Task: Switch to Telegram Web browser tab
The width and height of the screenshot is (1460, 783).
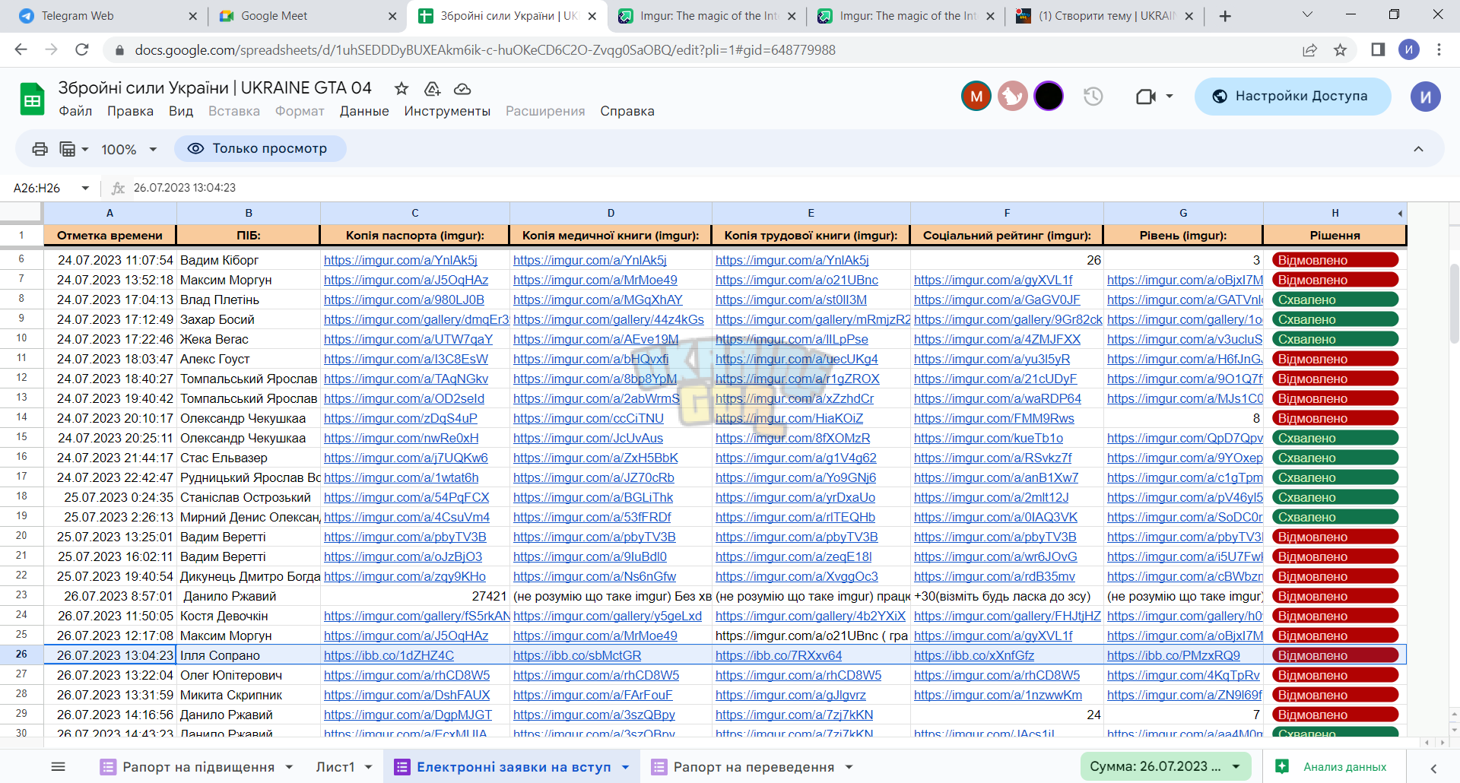Action: pos(106,16)
